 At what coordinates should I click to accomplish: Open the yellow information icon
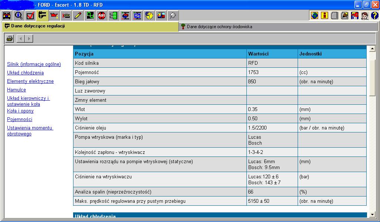324,16
